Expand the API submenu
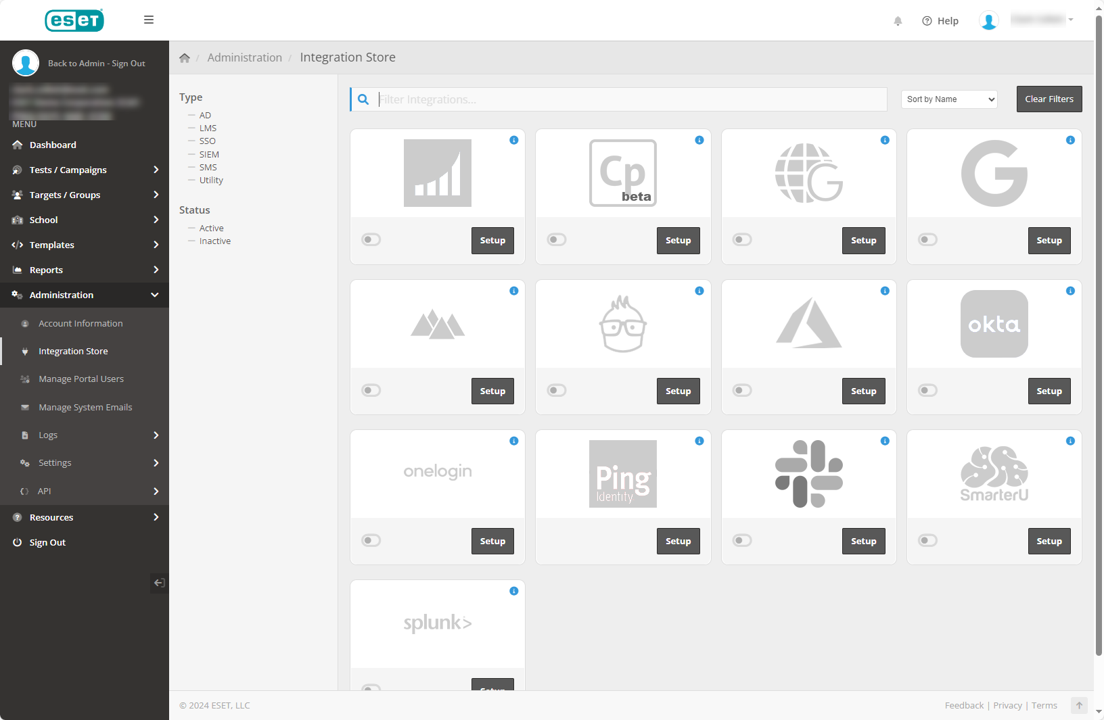 click(85, 491)
